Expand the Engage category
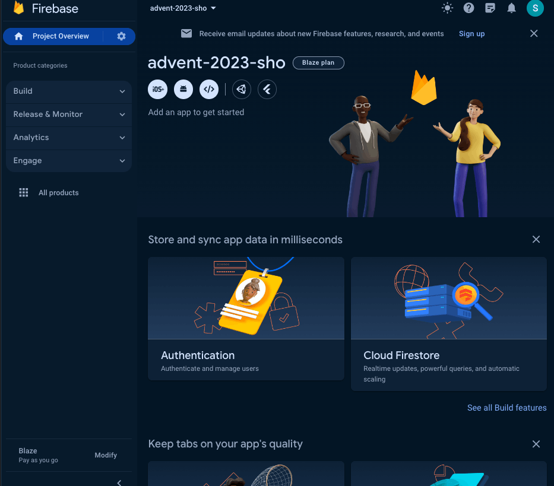Image resolution: width=554 pixels, height=486 pixels. [69, 161]
